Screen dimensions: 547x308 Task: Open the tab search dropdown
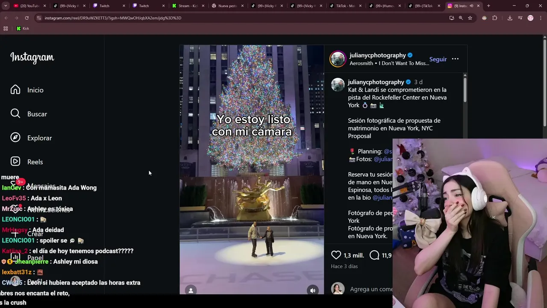6,6
